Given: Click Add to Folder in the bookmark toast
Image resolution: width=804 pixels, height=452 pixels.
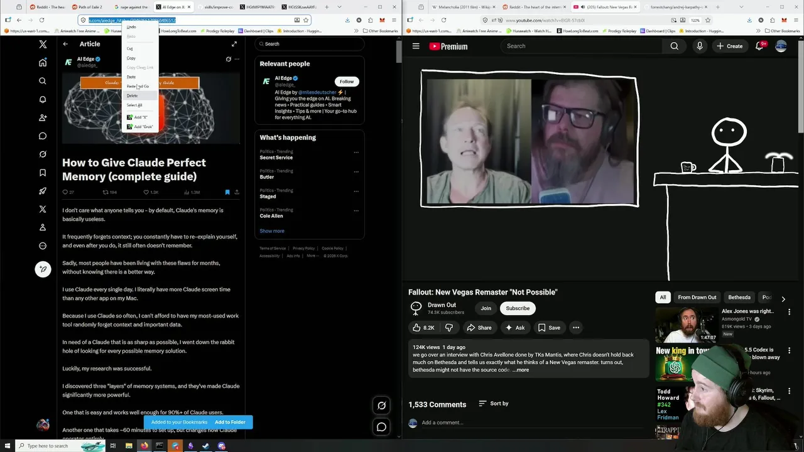Looking at the screenshot, I should tap(230, 422).
